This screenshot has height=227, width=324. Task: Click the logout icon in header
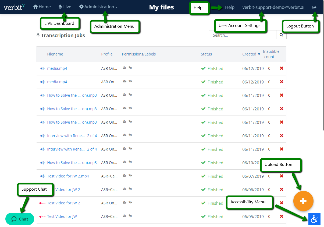[x=314, y=7]
